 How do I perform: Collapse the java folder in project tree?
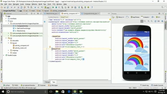coord(6,21)
